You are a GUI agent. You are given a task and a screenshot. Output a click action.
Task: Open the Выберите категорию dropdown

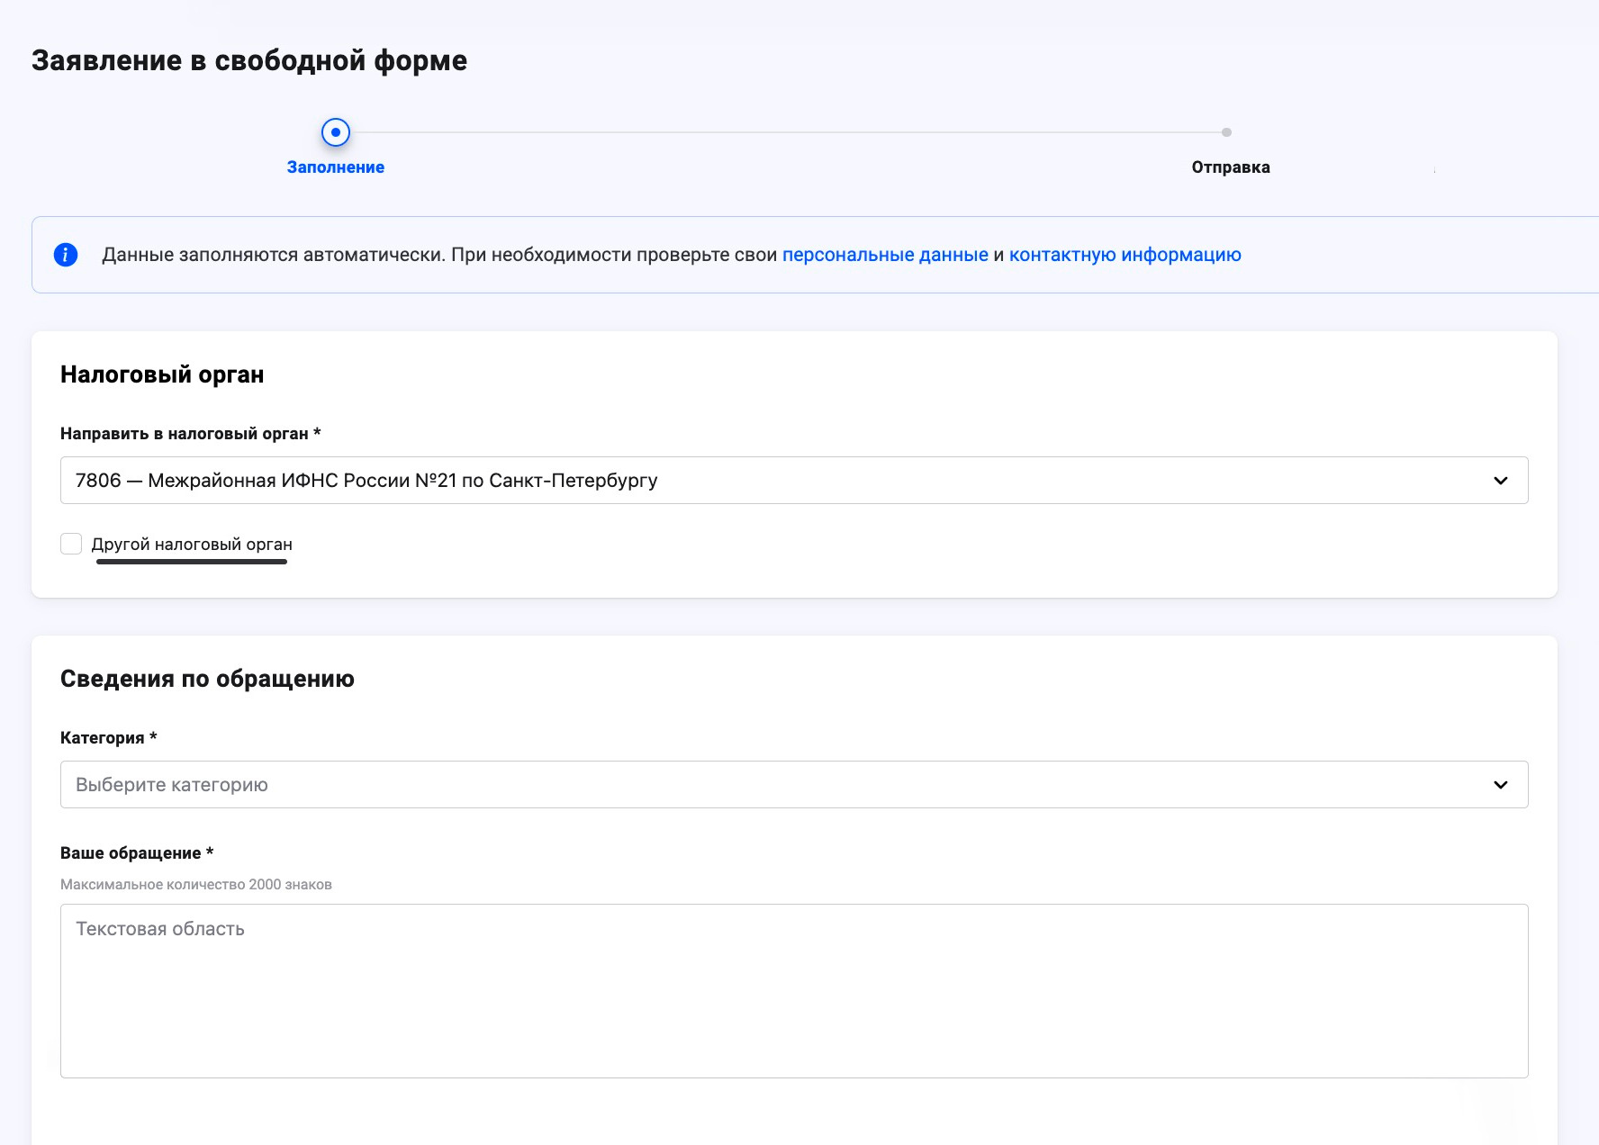[x=794, y=784]
